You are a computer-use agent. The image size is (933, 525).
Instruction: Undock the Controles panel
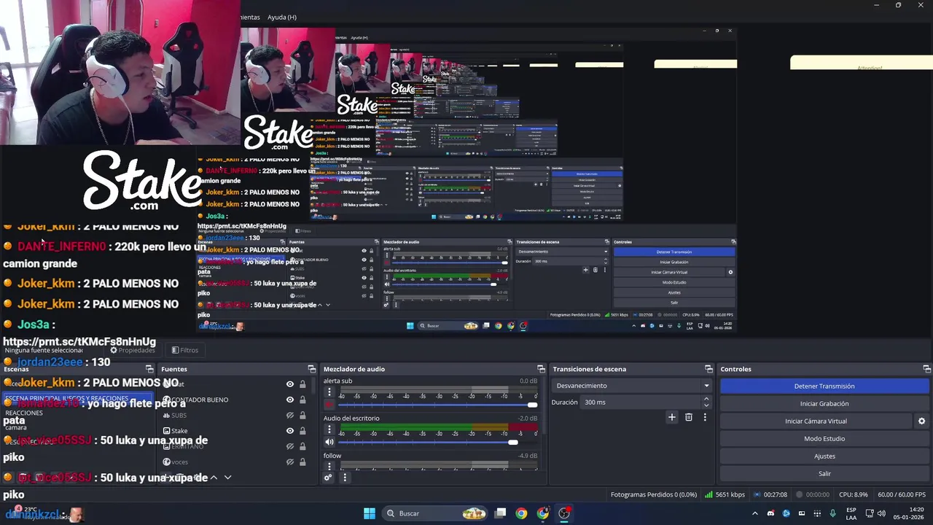(926, 369)
